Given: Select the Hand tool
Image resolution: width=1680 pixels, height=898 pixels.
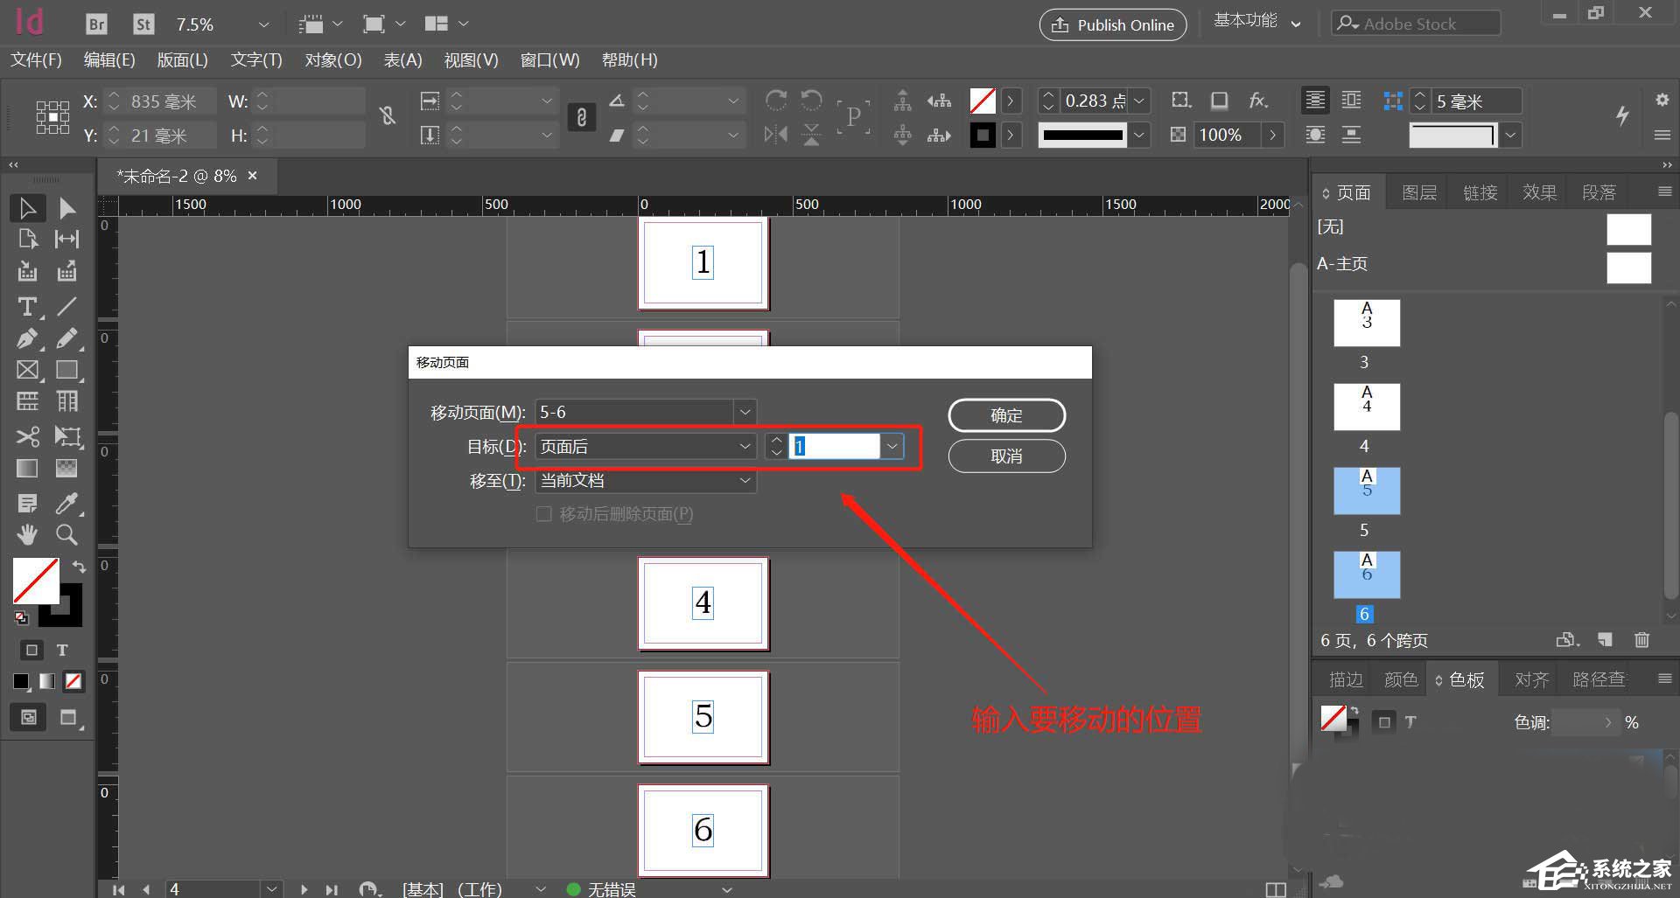Looking at the screenshot, I should click(x=27, y=534).
